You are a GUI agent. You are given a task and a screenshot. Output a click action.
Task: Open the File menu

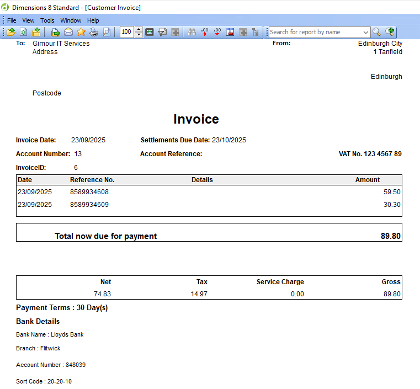coord(12,20)
